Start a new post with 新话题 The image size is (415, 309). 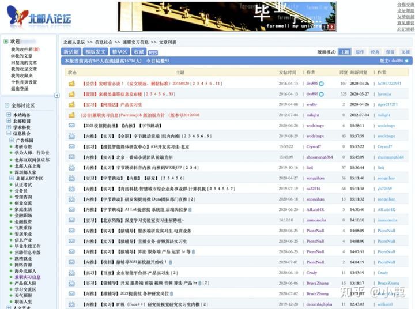(x=71, y=52)
